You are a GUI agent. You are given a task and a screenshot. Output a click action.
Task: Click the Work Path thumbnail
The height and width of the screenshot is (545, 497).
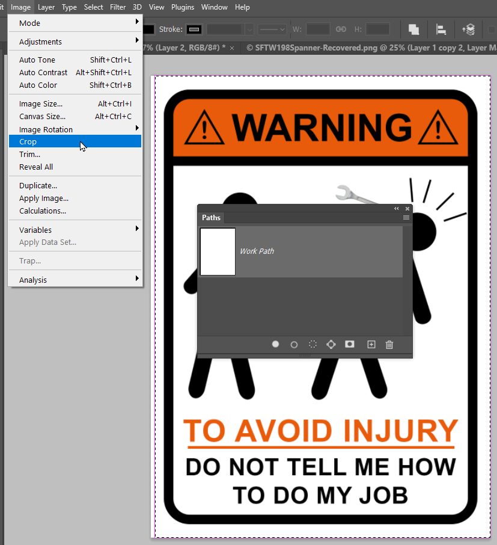pos(217,251)
